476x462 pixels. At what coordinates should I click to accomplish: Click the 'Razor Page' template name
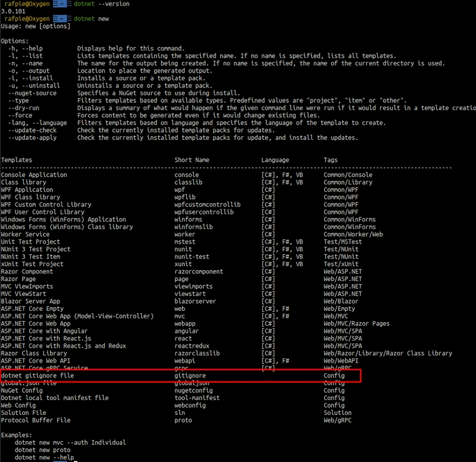tap(18, 279)
